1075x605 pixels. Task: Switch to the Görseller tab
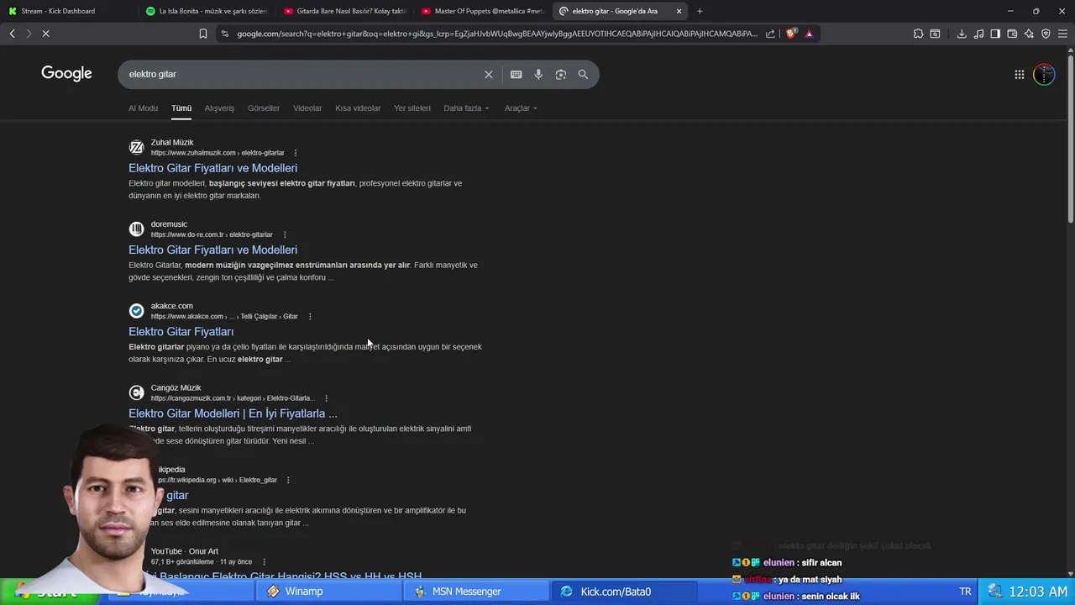(x=264, y=108)
